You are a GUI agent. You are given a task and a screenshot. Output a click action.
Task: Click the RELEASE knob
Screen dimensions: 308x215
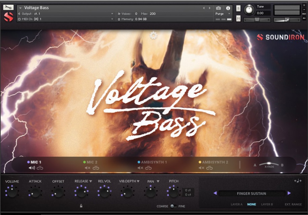click(81, 192)
